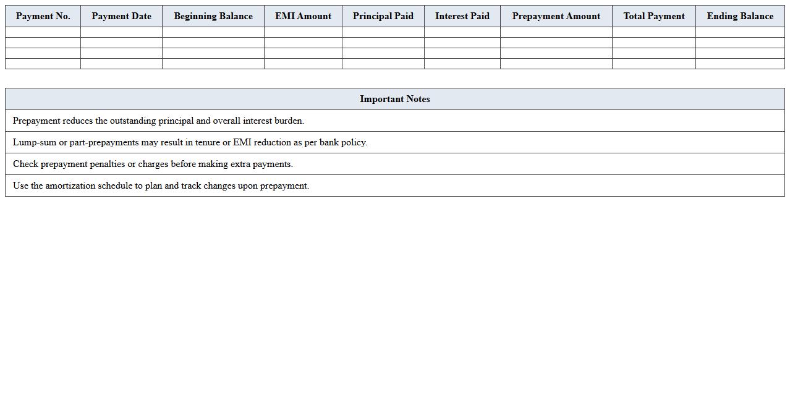Select the Ending Balance header cell

click(739, 16)
